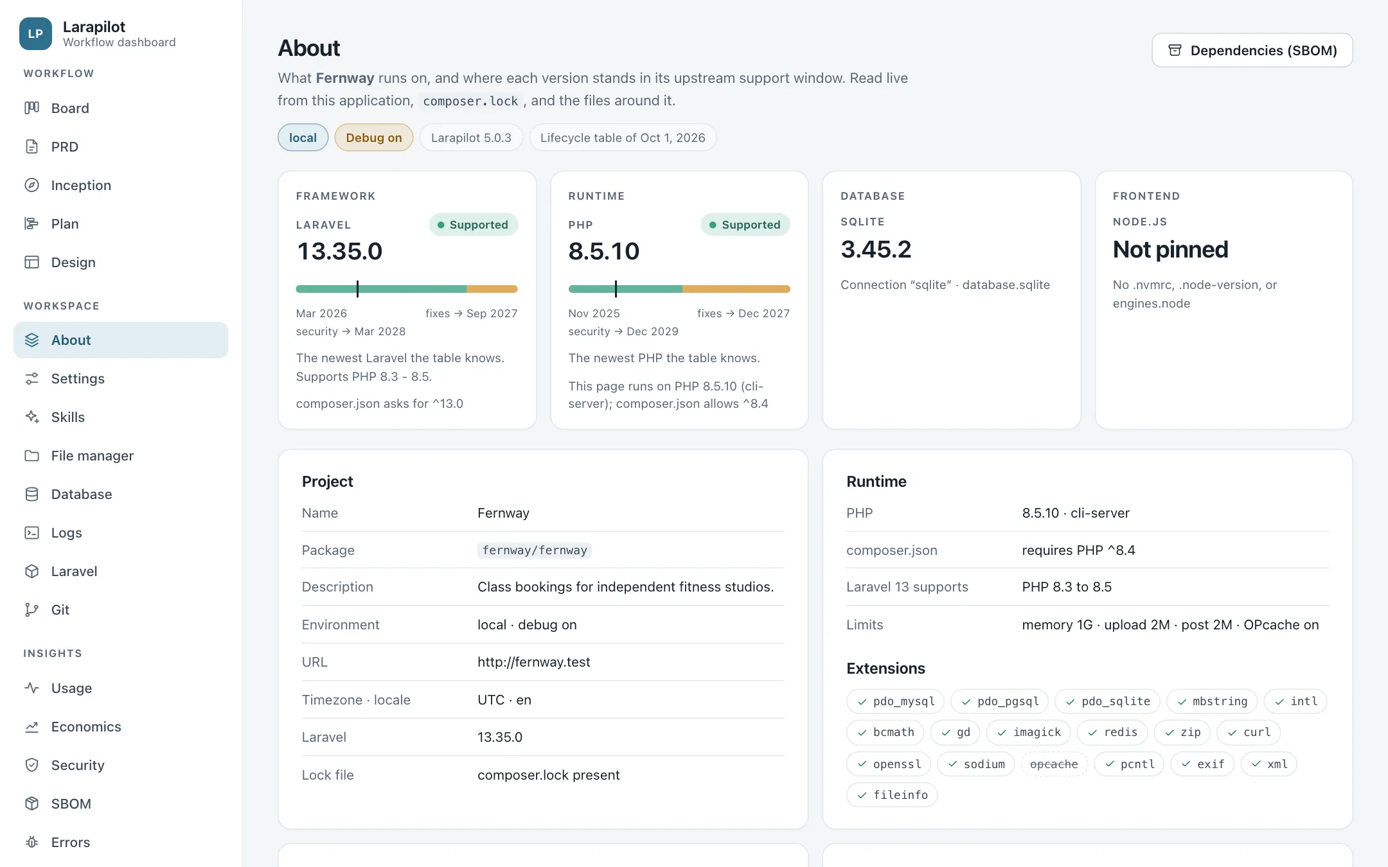1388x867 pixels.
Task: Open File manager from sidebar
Action: tap(121, 455)
